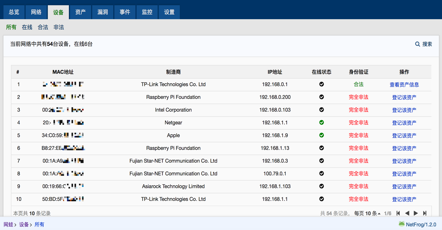This screenshot has width=442, height=230.
Task: Go to first page of records
Action: click(398, 213)
